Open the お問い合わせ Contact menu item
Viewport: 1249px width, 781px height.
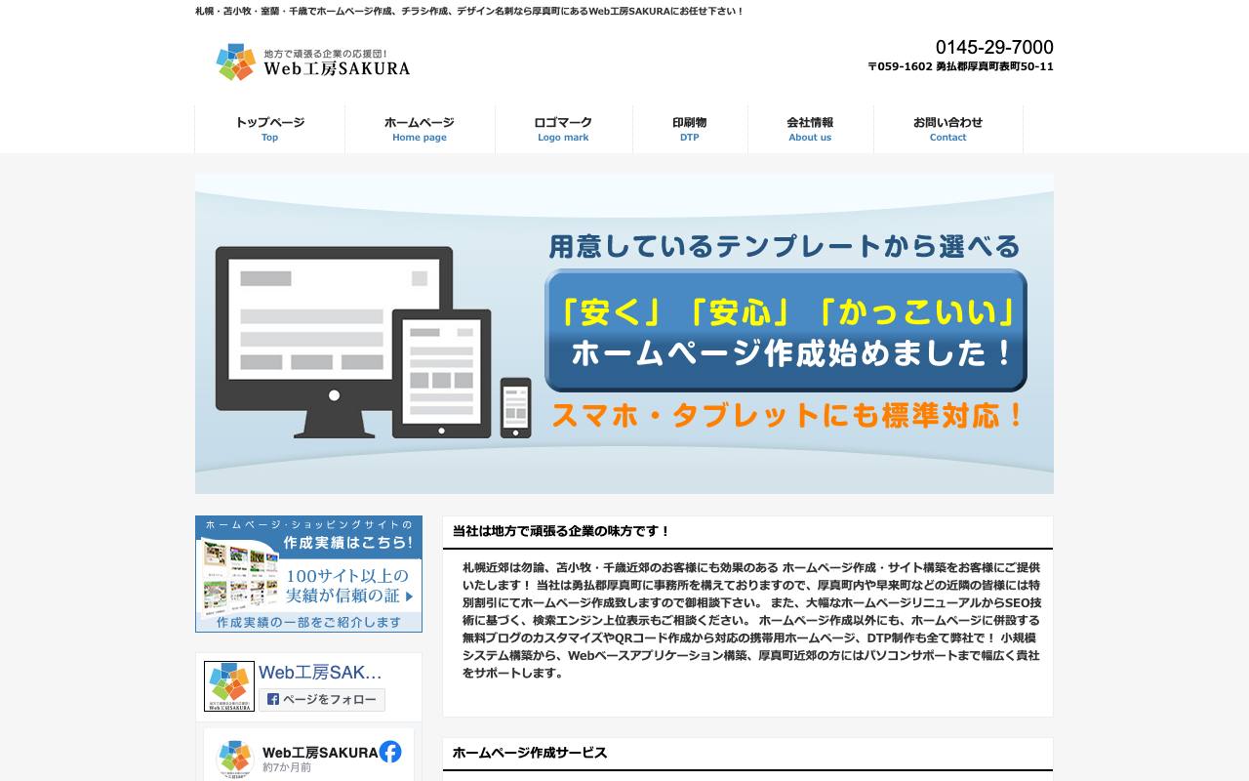tap(947, 129)
